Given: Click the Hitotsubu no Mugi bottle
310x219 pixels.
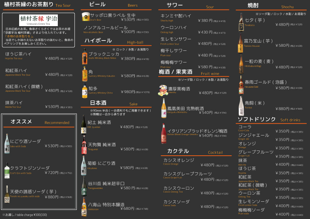Looking at the screenshot, I should 241,64.
